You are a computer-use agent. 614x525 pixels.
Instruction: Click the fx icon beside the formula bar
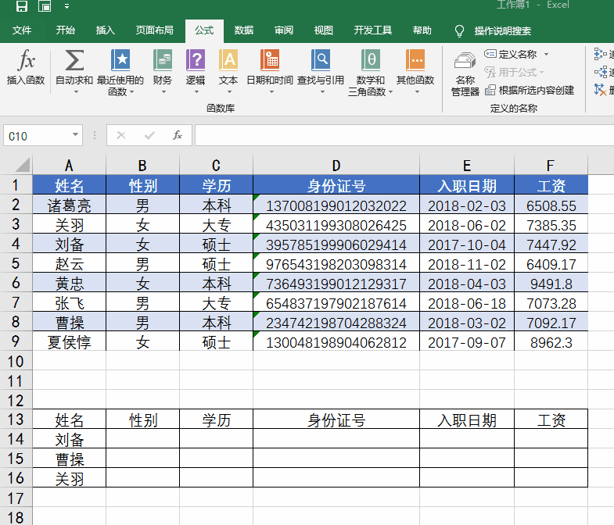tap(178, 135)
